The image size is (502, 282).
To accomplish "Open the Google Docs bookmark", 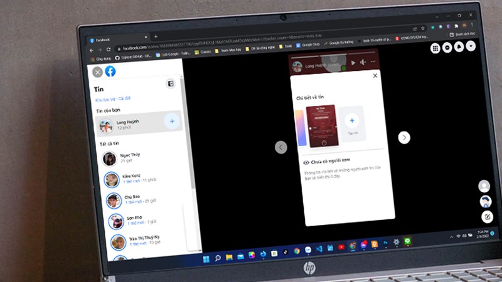I will coord(307,44).
